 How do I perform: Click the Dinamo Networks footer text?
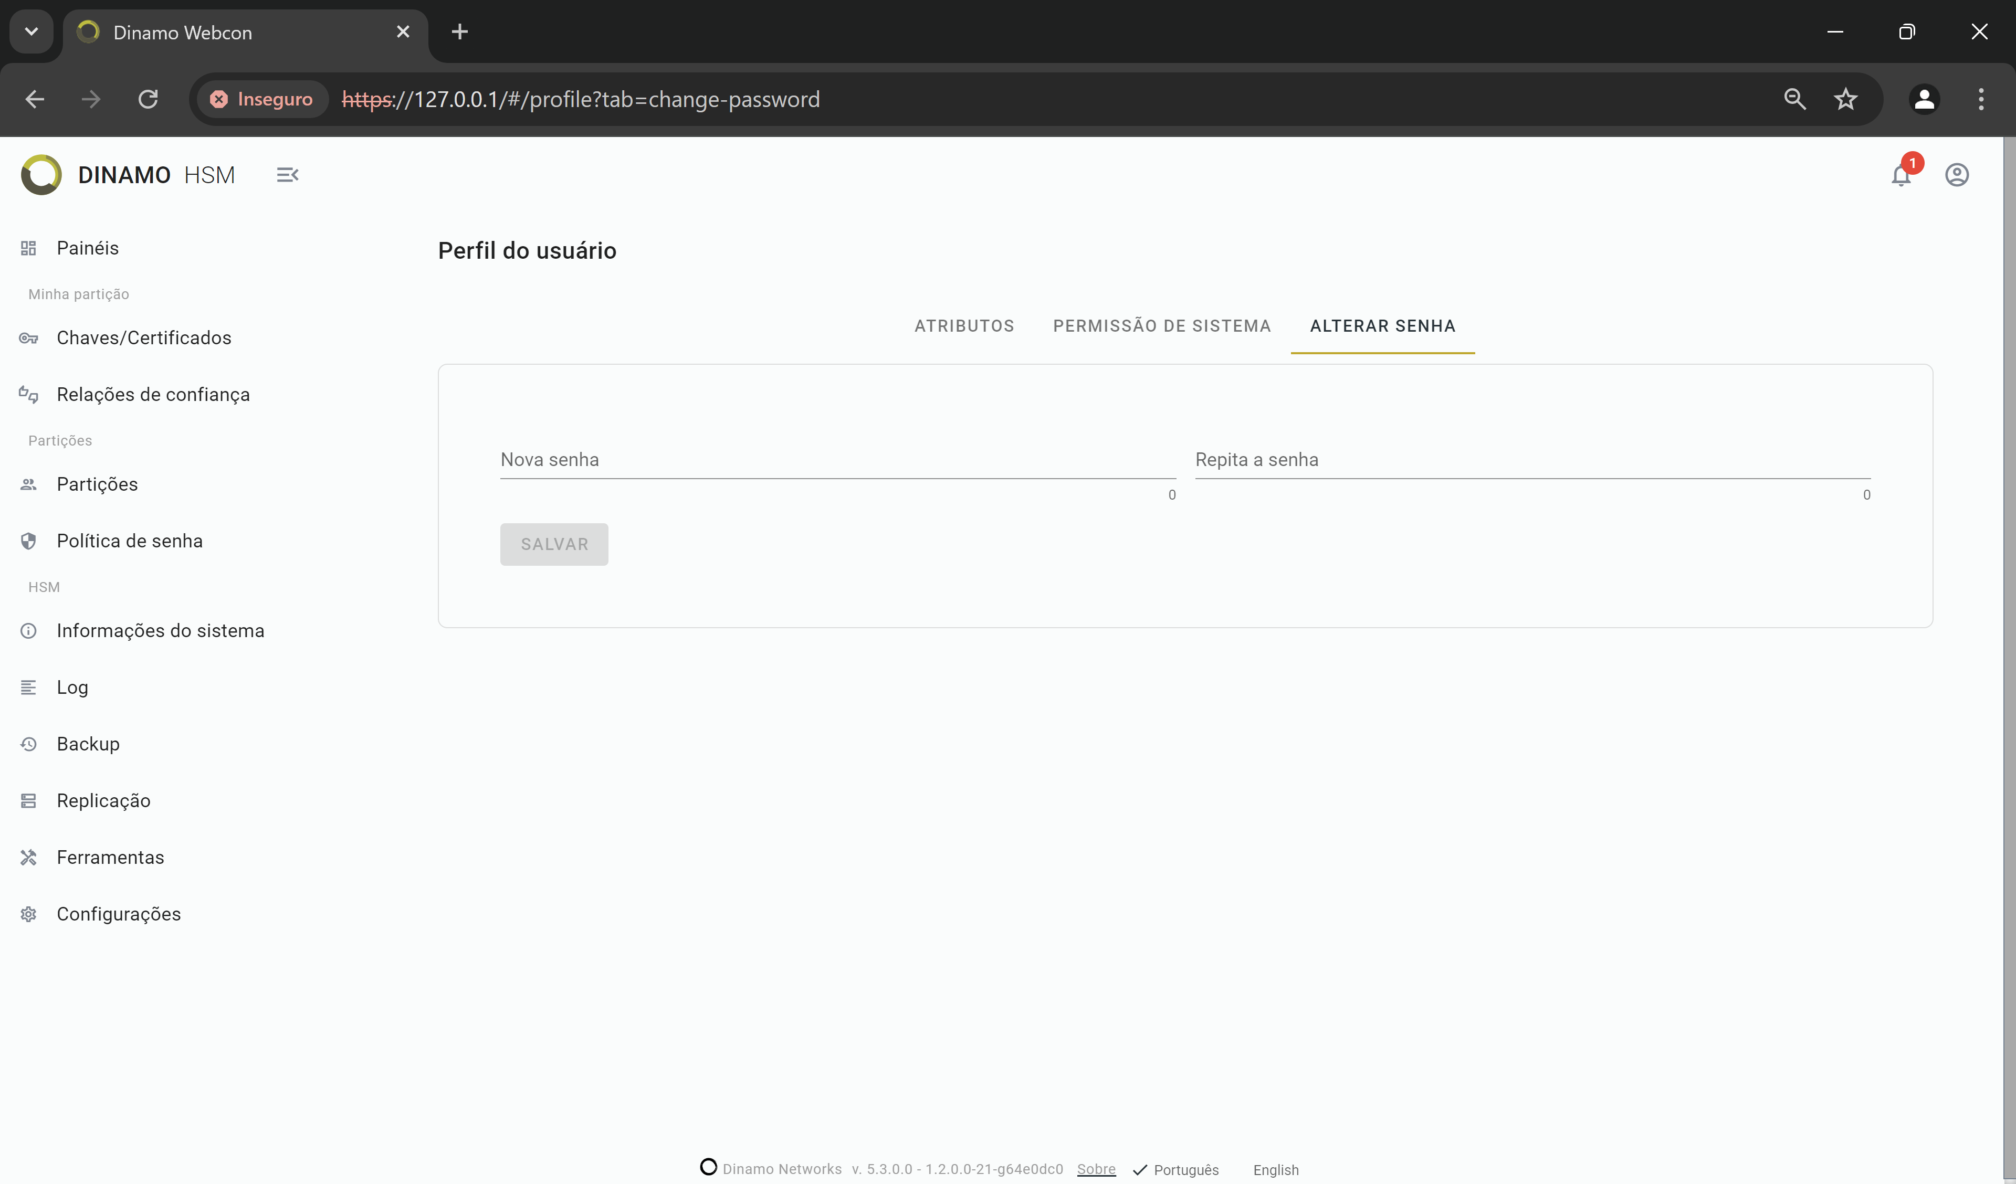(x=782, y=1169)
